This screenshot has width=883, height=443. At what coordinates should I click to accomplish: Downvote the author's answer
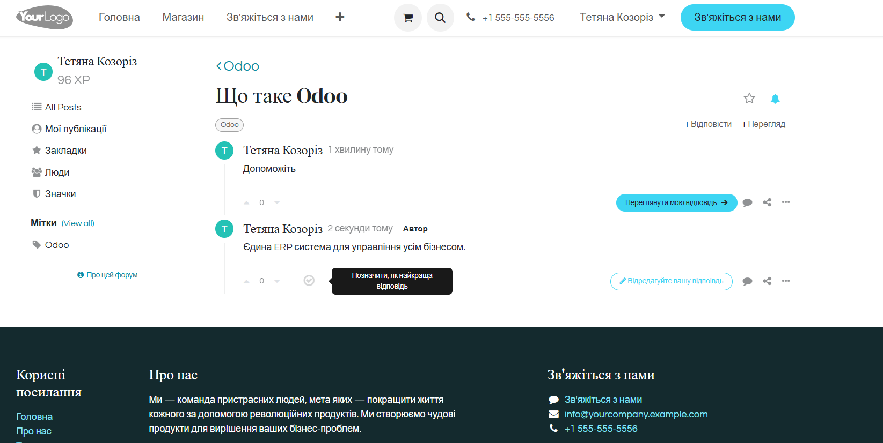pos(277,281)
